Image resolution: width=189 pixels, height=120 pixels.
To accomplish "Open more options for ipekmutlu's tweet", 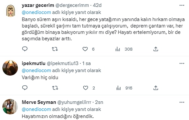I will pos(182,63).
